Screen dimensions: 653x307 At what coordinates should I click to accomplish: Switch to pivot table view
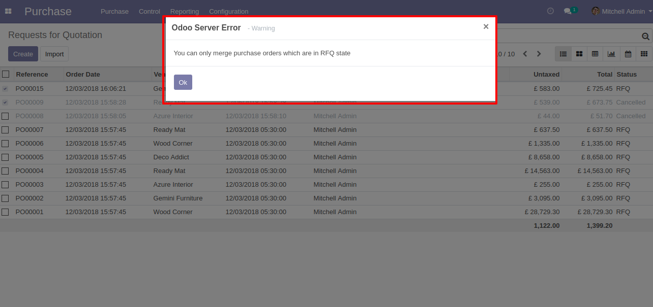coord(595,54)
